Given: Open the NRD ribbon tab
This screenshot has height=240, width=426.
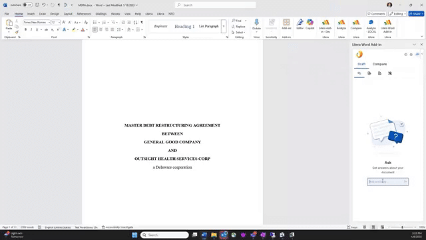Looking at the screenshot, I should click(x=171, y=13).
